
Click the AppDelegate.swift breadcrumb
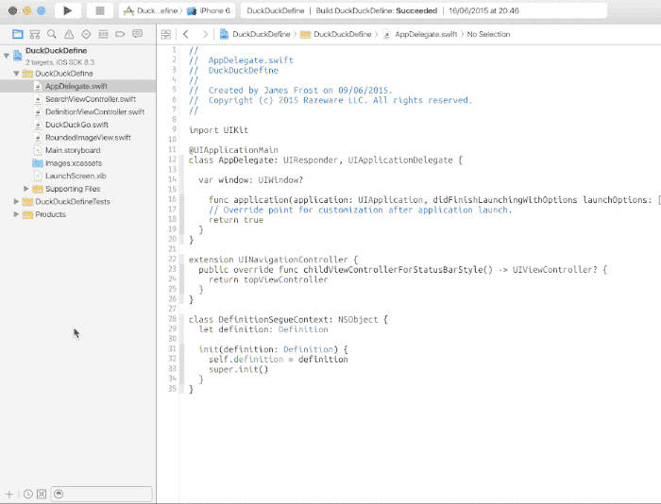(x=420, y=34)
